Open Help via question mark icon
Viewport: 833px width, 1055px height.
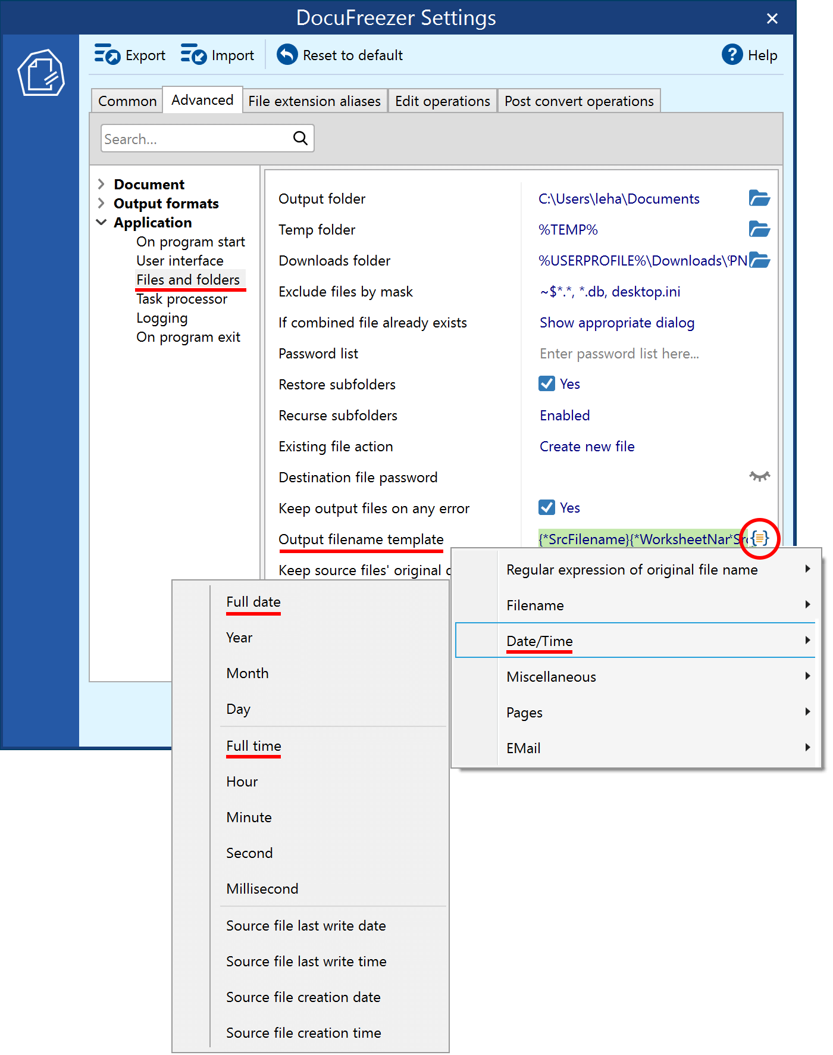(x=732, y=55)
